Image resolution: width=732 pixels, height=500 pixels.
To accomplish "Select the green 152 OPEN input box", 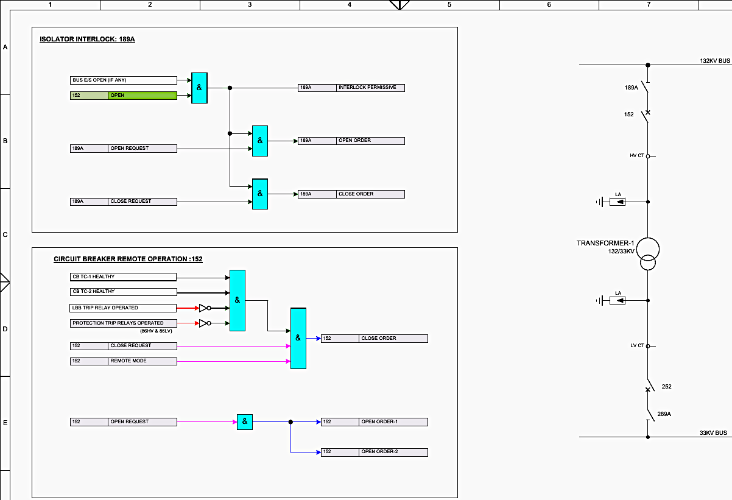I will pyautogui.click(x=124, y=96).
